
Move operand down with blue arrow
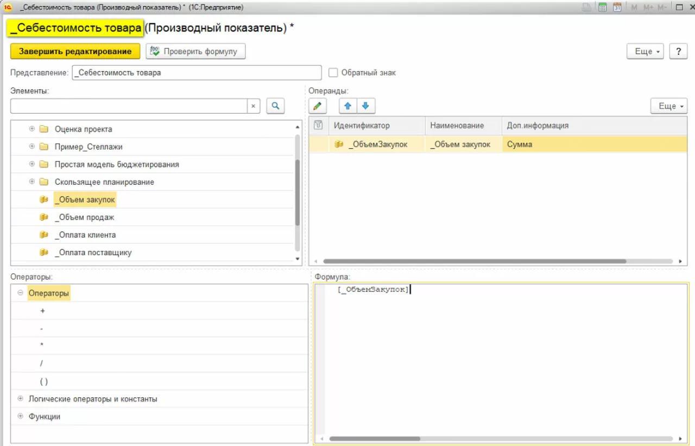pyautogui.click(x=365, y=106)
